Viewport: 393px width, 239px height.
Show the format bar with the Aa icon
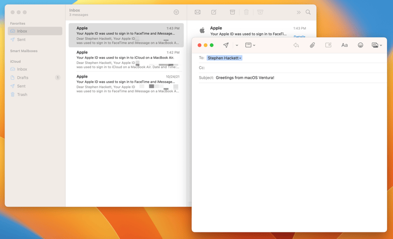tap(344, 45)
